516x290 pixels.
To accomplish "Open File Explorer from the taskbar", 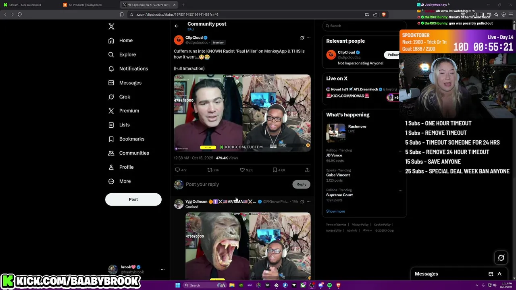I will pyautogui.click(x=232, y=285).
